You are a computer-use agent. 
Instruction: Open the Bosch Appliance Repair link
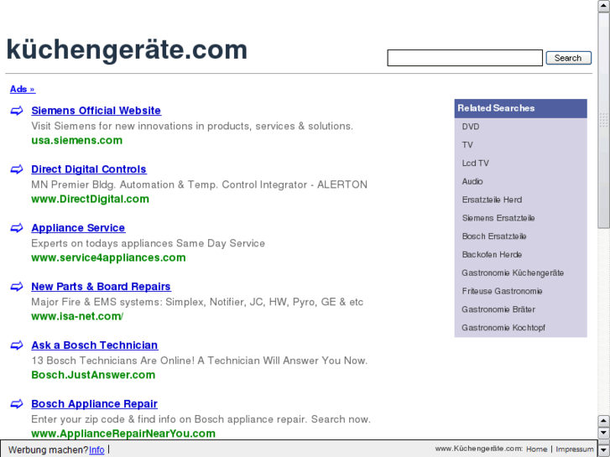pos(94,404)
